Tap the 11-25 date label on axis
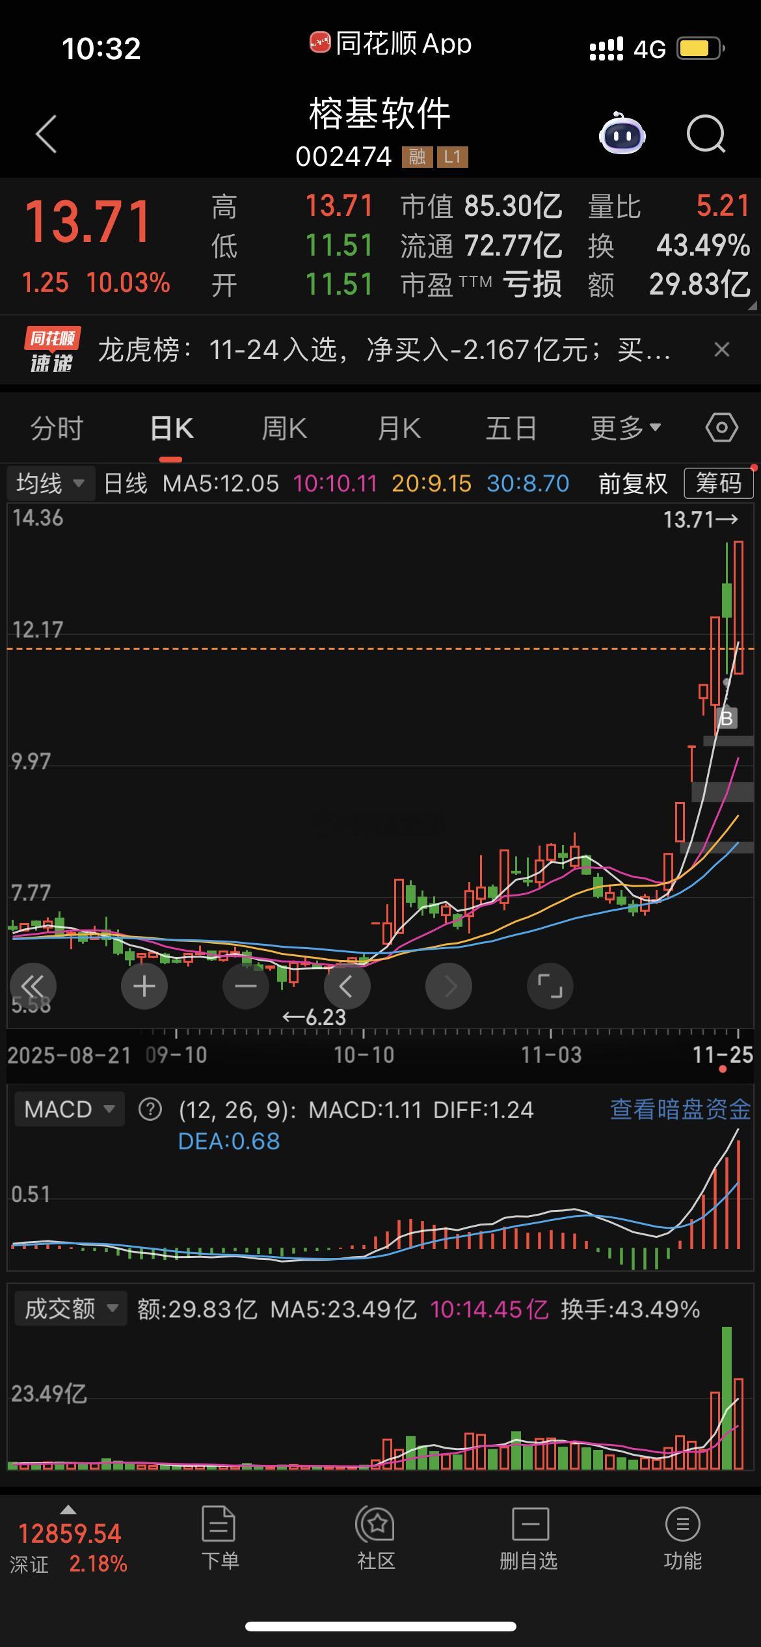This screenshot has height=1647, width=761. pos(723,1054)
